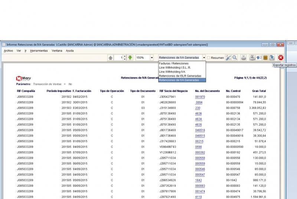Image resolution: width=297 pixels, height=199 pixels.
Task: Print the report with printer icon
Action: point(244,58)
